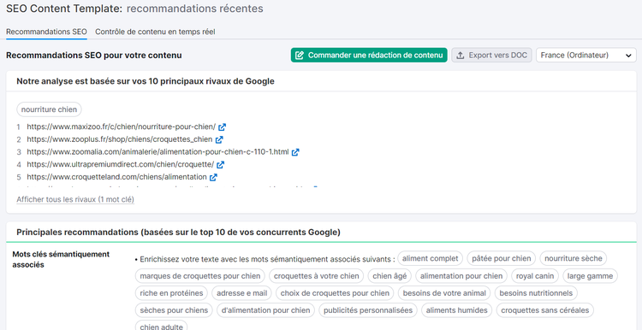This screenshot has height=330, width=642.
Task: Click the riche en protéines chip
Action: [171, 293]
